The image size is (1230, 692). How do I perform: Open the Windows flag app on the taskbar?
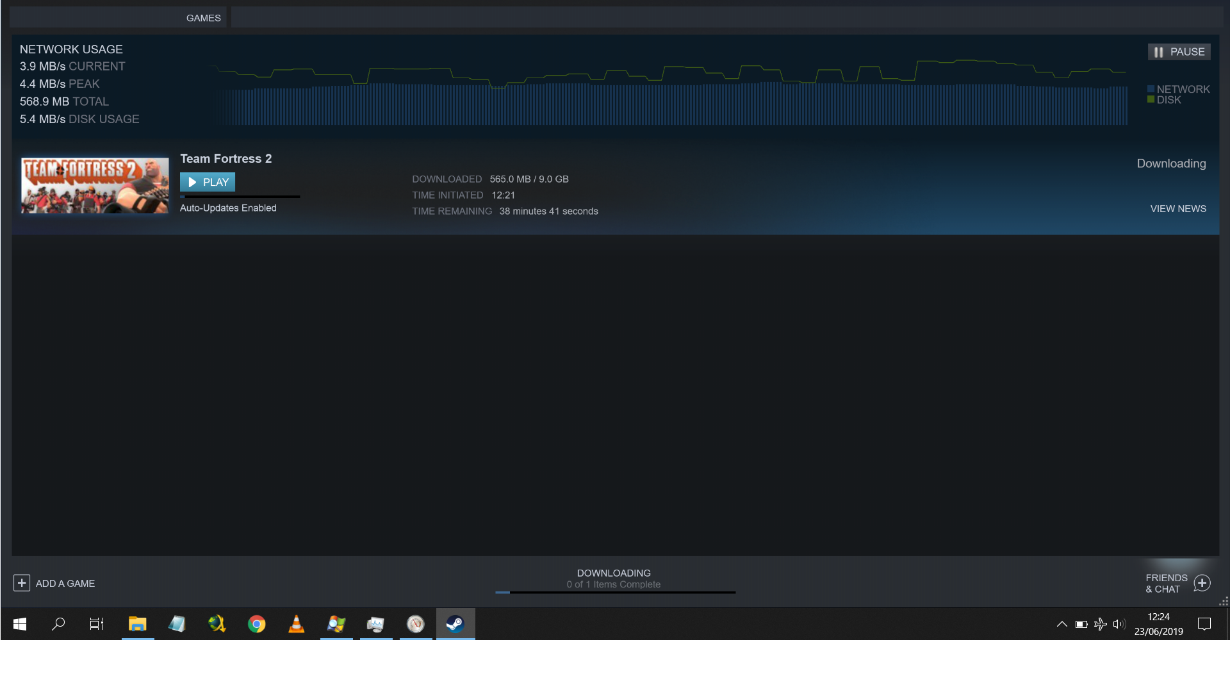pyautogui.click(x=336, y=624)
